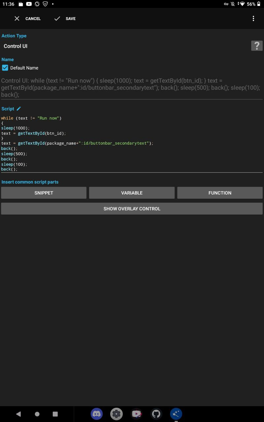
Task: Open help via the question mark icon
Action: coord(257,46)
